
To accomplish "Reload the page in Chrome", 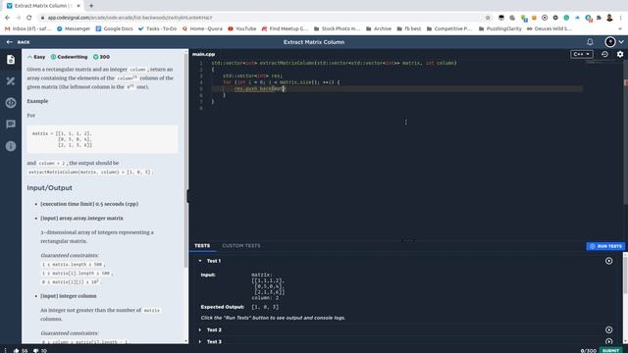I will point(28,18).
